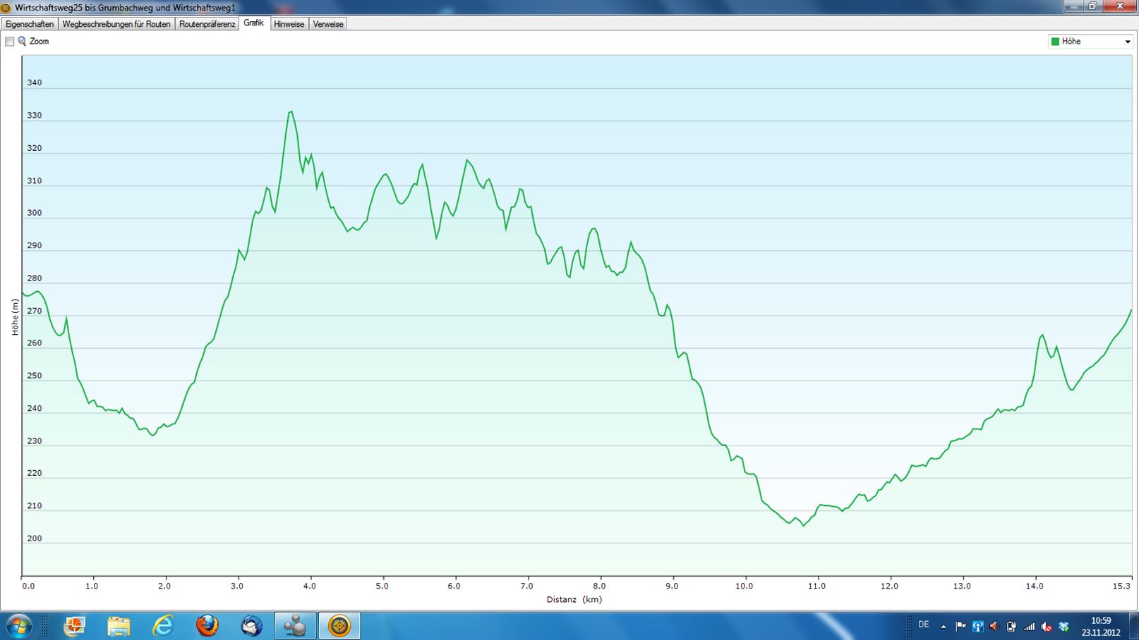Open the clock showing 10:59
1139x640 pixels.
click(x=1101, y=626)
